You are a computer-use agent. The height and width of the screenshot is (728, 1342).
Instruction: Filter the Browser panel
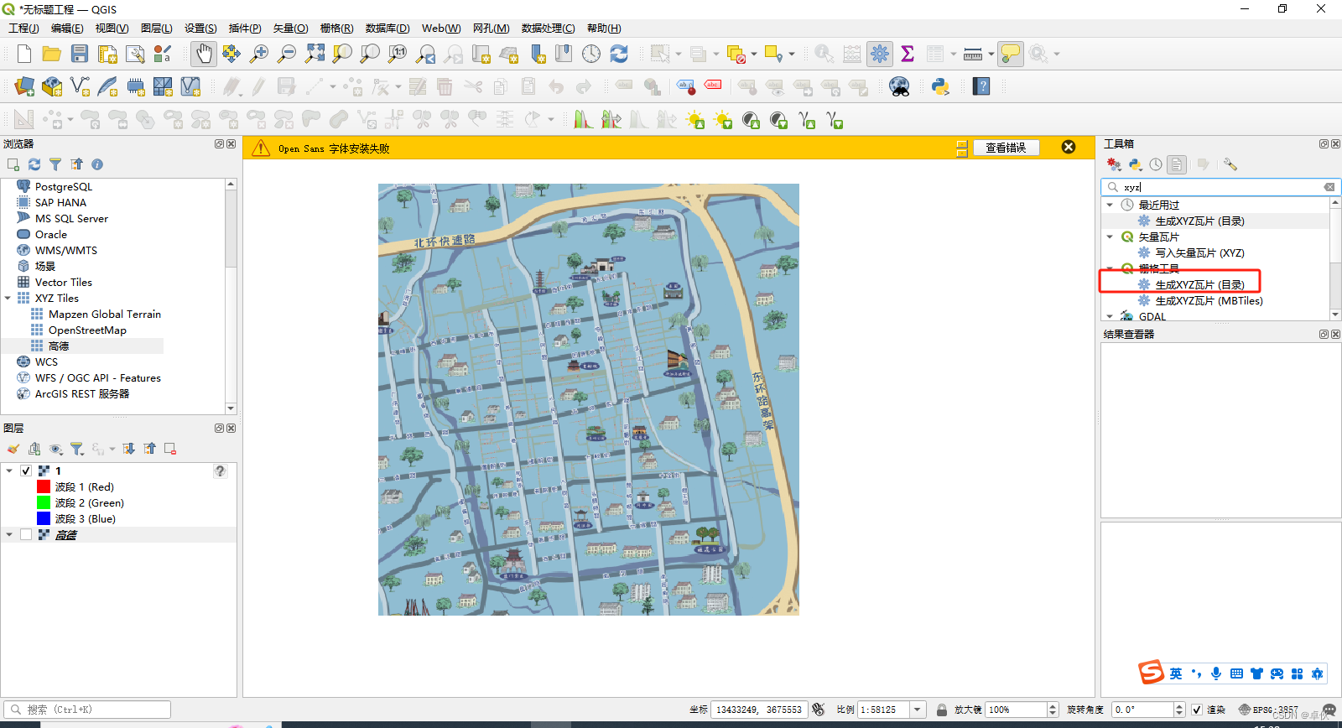click(x=55, y=164)
